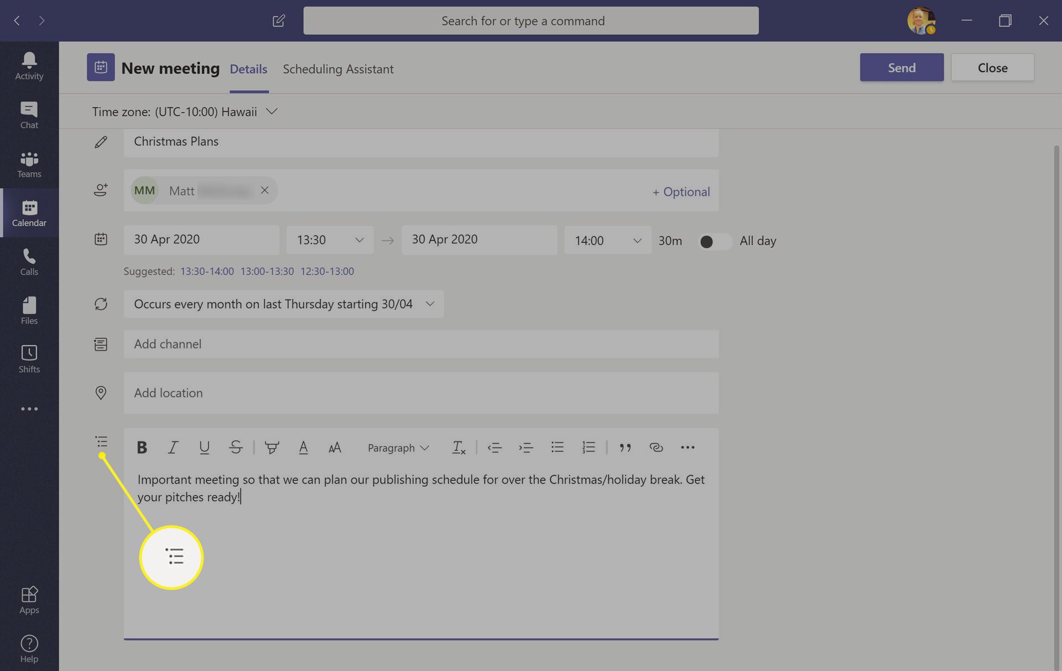Viewport: 1062px width, 671px height.
Task: Select the suggested time 13:00-13:30
Action: pos(267,272)
